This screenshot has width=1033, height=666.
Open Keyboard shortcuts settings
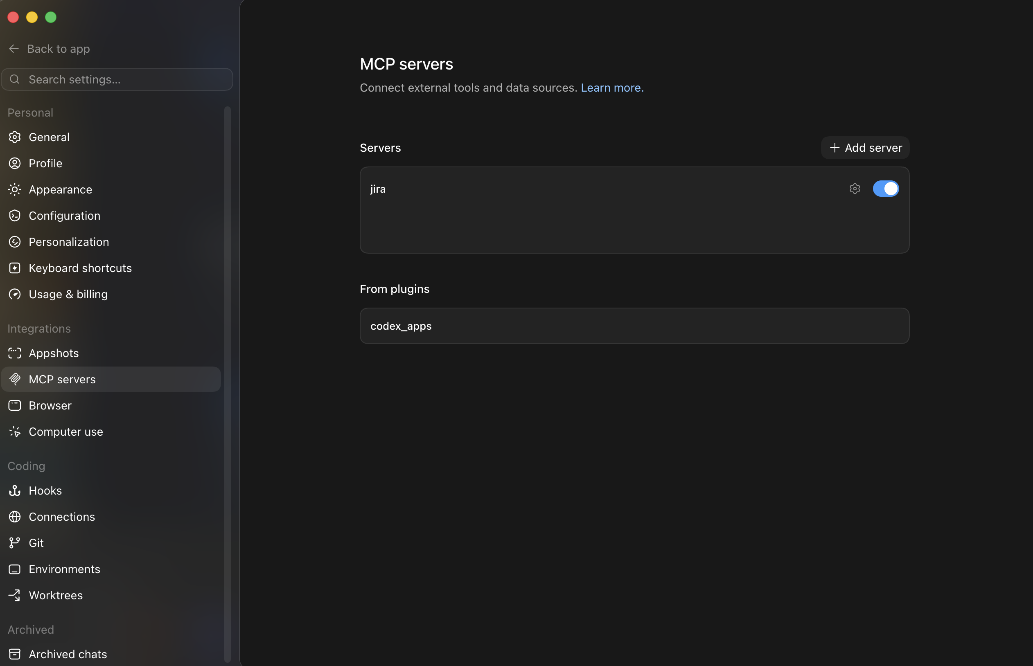(111, 268)
